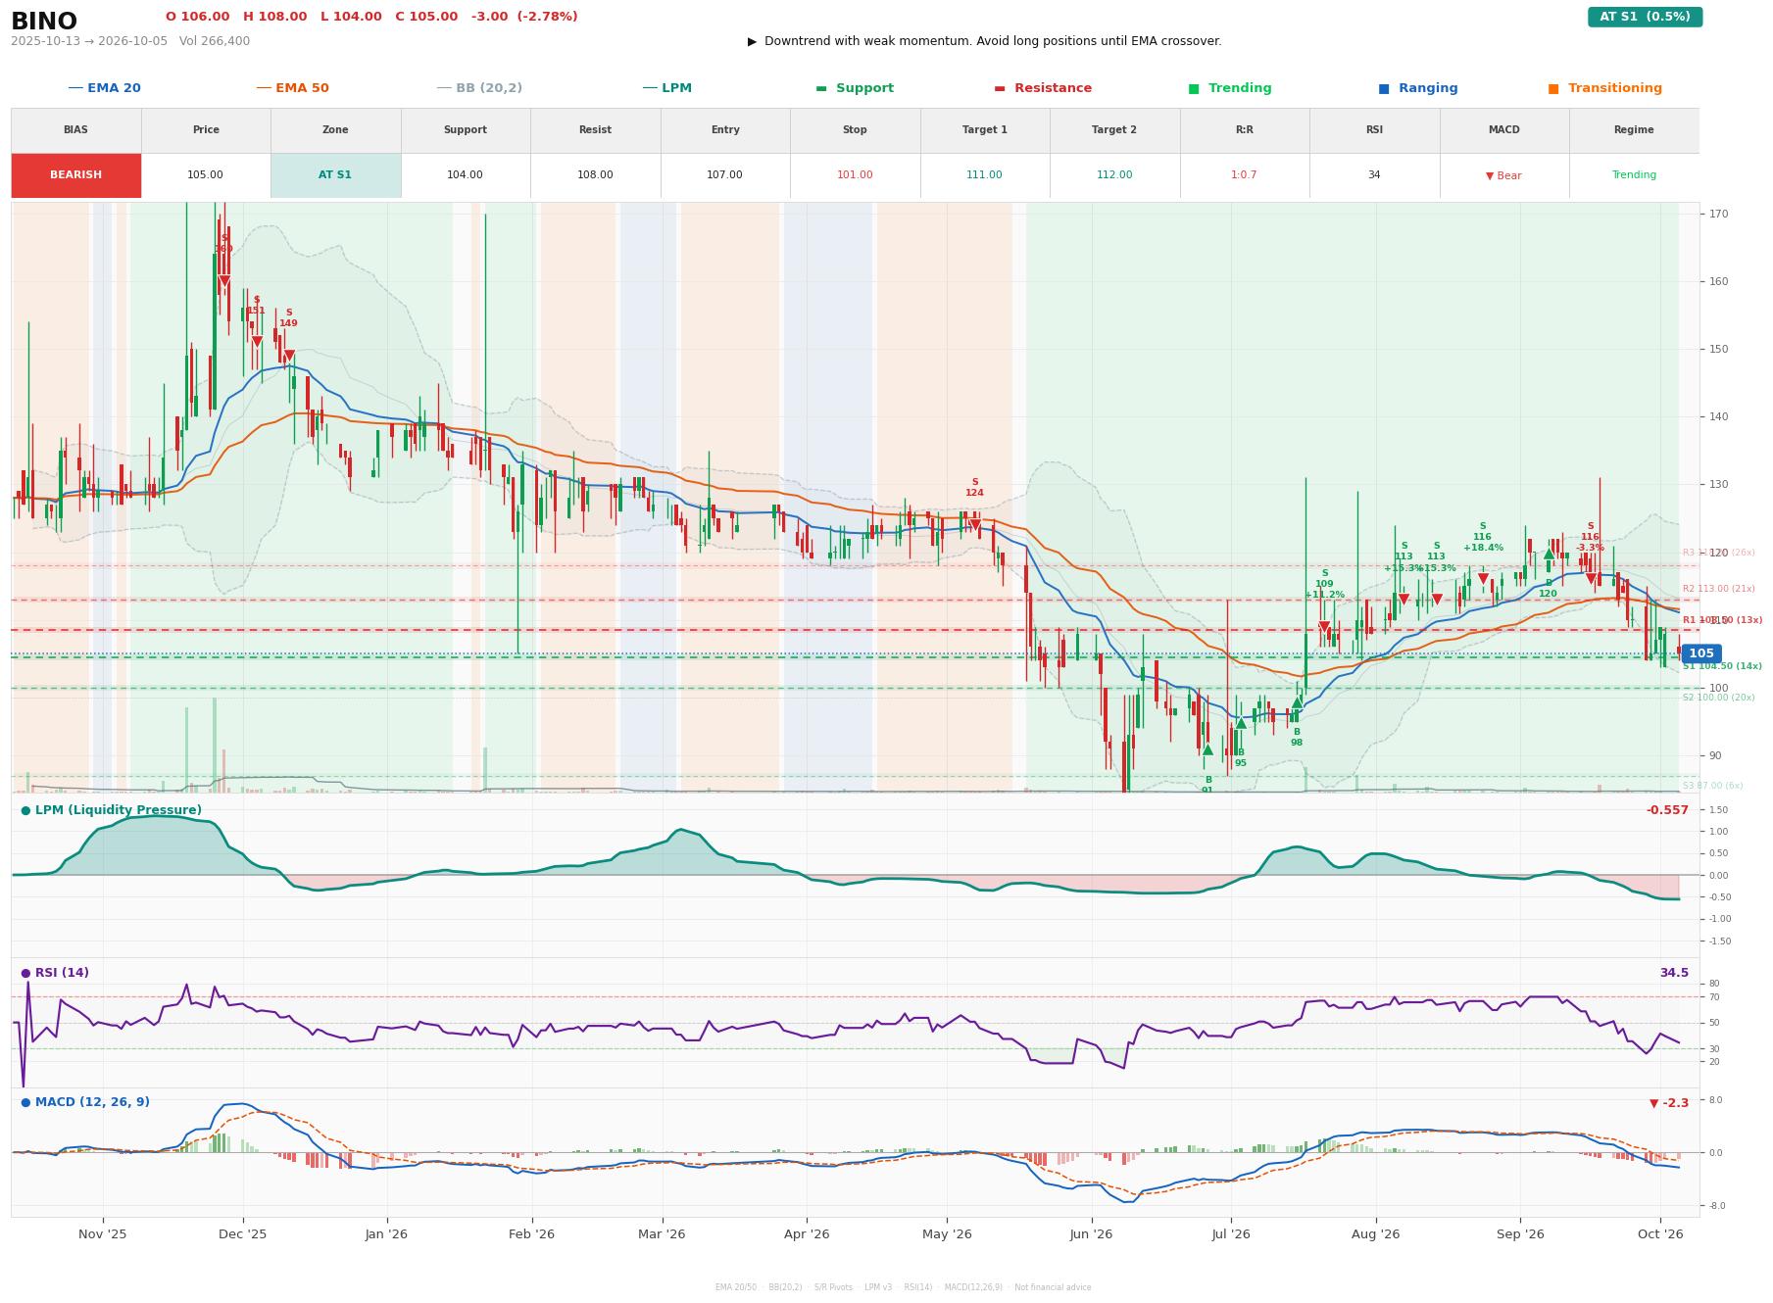Click the MACD reading -2.3
1773x1303 pixels.
(1669, 1103)
